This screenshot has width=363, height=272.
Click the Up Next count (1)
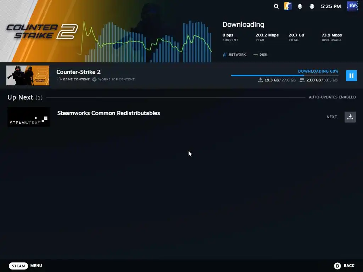39,98
